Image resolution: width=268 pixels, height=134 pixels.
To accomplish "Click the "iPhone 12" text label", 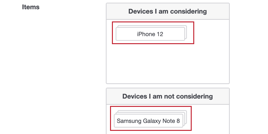I will pyautogui.click(x=150, y=34).
